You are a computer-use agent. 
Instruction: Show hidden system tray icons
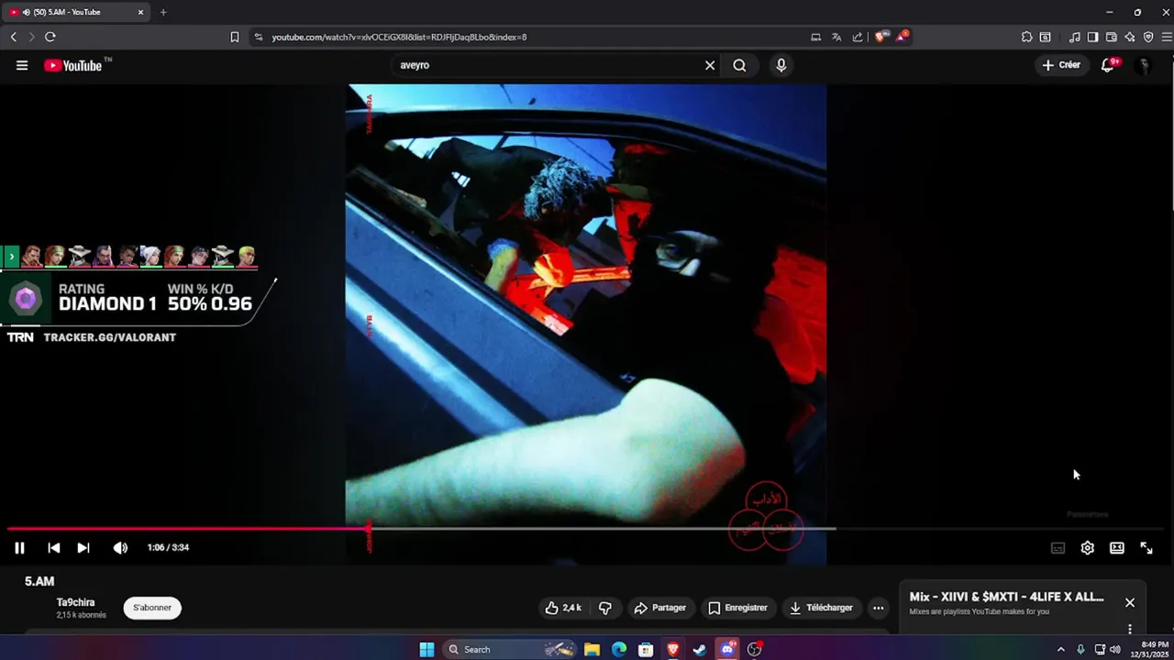pos(1061,649)
